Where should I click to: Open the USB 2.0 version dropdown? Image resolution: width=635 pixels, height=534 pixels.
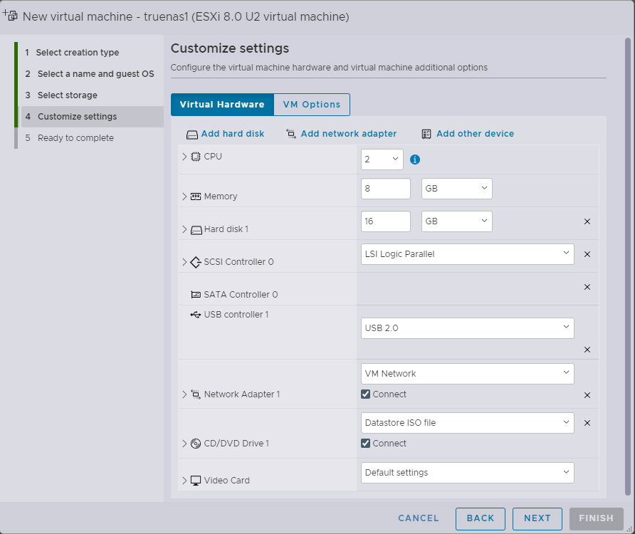click(467, 328)
